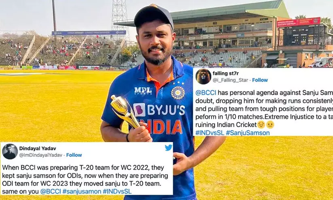Click the neutral face emoji

click(270, 125)
